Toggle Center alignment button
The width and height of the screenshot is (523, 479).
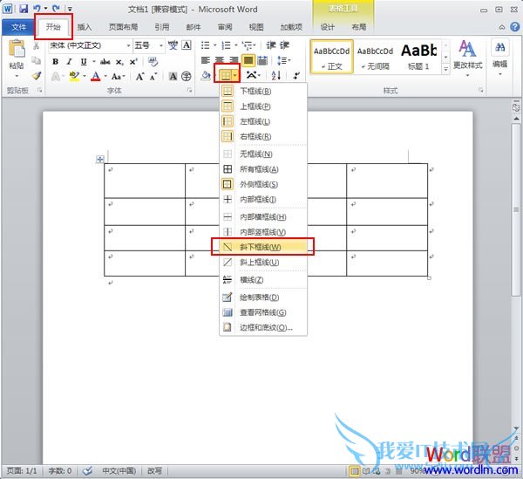click(219, 60)
